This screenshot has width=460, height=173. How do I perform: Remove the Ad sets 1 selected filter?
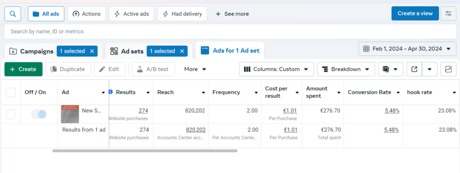coord(182,51)
